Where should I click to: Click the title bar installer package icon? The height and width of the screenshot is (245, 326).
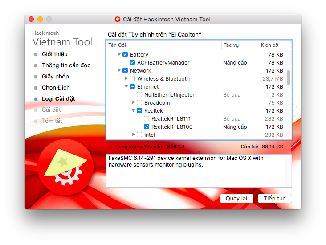coord(118,19)
